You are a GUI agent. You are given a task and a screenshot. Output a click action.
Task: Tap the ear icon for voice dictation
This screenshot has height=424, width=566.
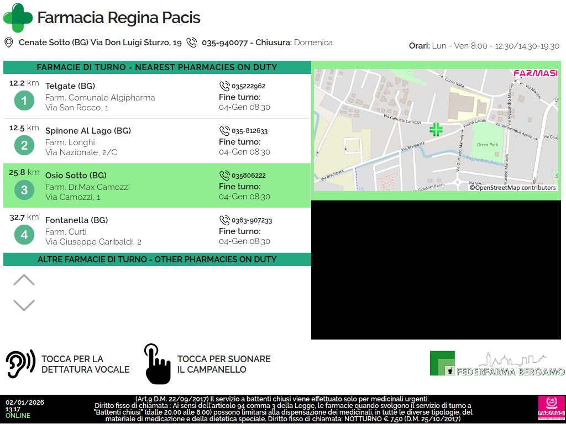[20, 364]
